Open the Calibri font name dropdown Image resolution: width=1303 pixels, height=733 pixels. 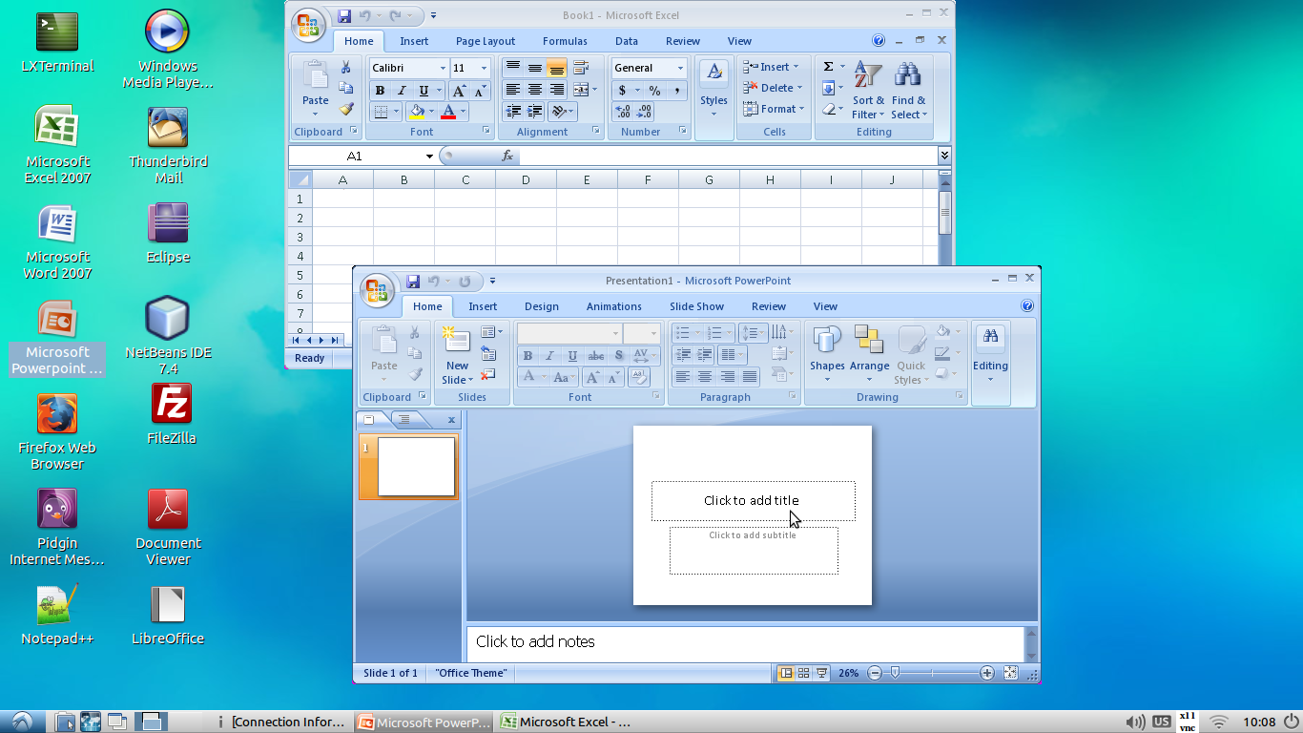coord(443,68)
